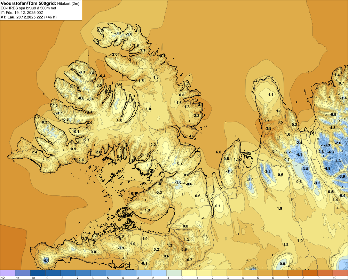Image resolution: width=348 pixels, height=280 pixels.
Task: Click the '-2.4' temperature value
Action: point(299,143)
